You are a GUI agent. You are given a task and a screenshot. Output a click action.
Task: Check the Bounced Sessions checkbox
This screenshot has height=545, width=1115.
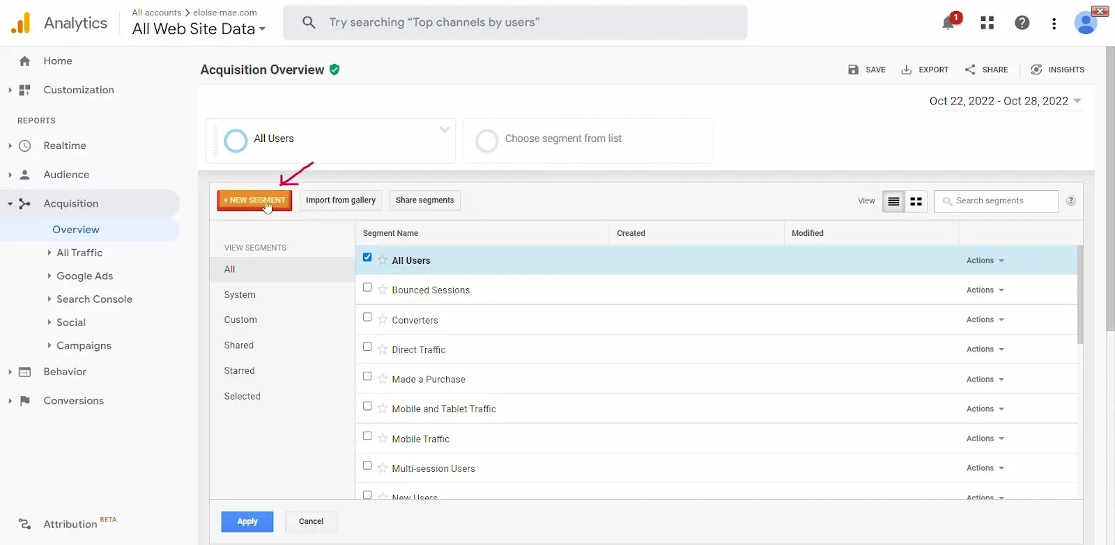click(x=367, y=287)
